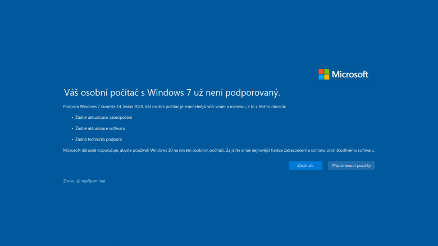The height and width of the screenshot is (246, 438).
Task: Click the heading about Windows 7 support
Action: (x=171, y=92)
